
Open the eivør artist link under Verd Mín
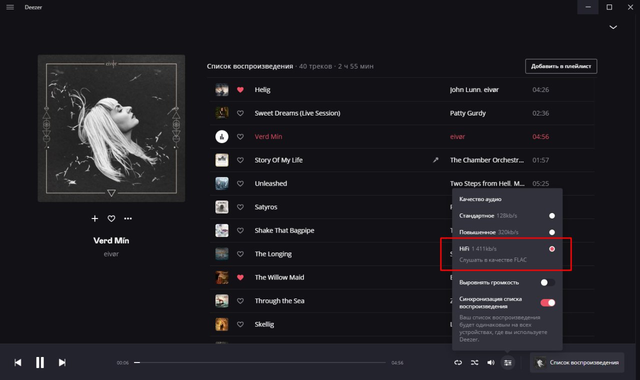(x=111, y=254)
